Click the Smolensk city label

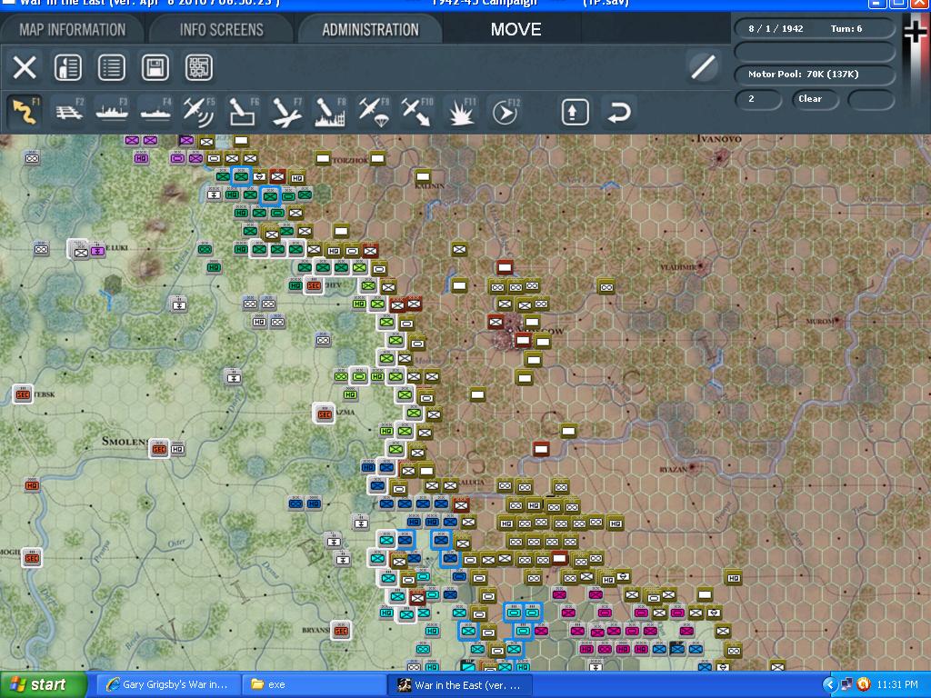pyautogui.click(x=125, y=441)
